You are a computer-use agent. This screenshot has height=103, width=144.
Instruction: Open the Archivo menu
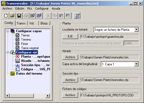[x=7, y=8]
